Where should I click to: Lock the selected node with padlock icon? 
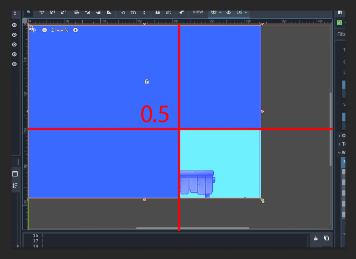click(x=157, y=12)
